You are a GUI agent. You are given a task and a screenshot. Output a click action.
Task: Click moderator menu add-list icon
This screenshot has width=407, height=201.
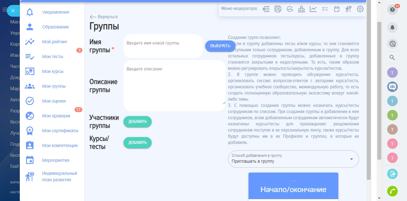click(x=266, y=9)
